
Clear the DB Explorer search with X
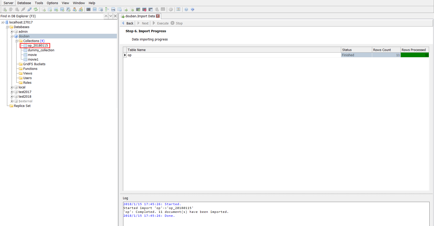coord(115,16)
